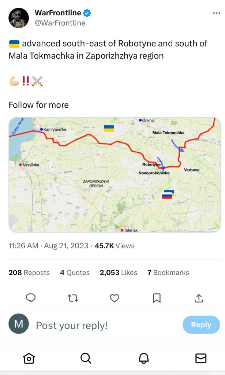Open the Zaporizhzhya frontline map image
Image resolution: width=225 pixels, height=375 pixels.
115,175
